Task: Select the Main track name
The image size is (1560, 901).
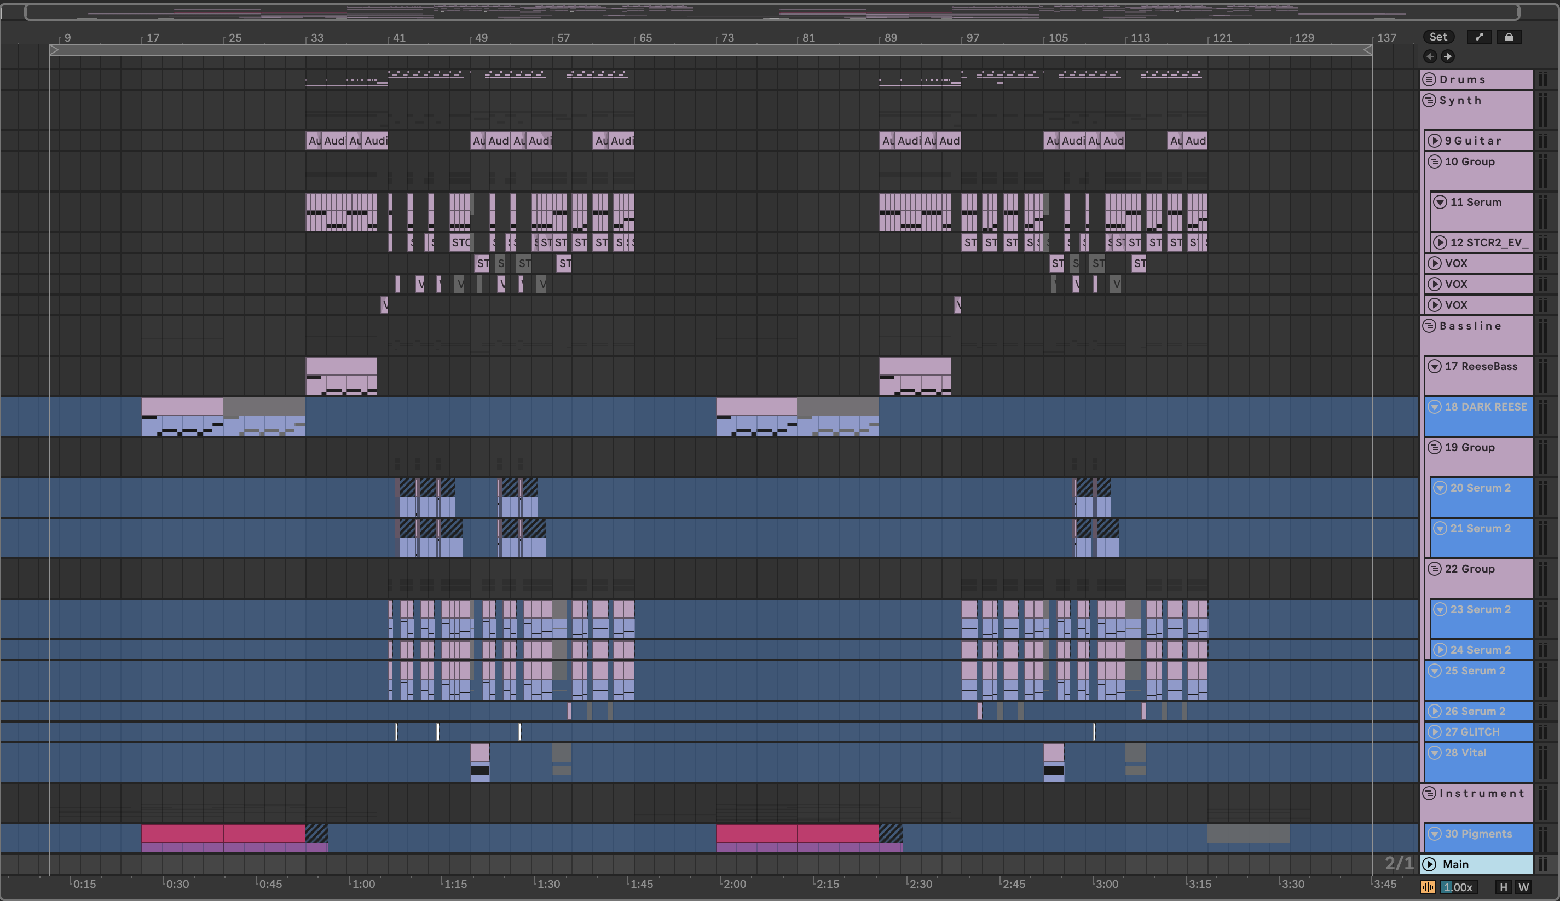Action: click(x=1455, y=864)
